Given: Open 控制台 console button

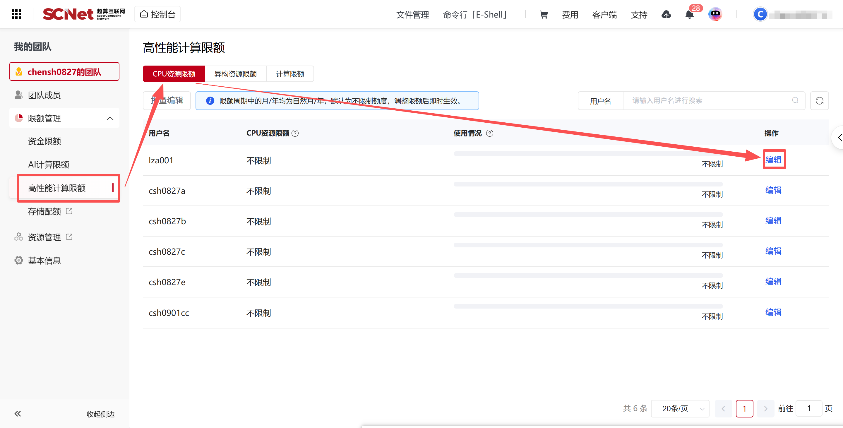Looking at the screenshot, I should coord(157,14).
